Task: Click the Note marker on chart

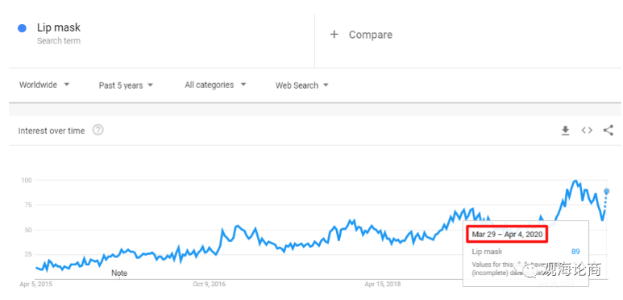Action: tap(119, 273)
